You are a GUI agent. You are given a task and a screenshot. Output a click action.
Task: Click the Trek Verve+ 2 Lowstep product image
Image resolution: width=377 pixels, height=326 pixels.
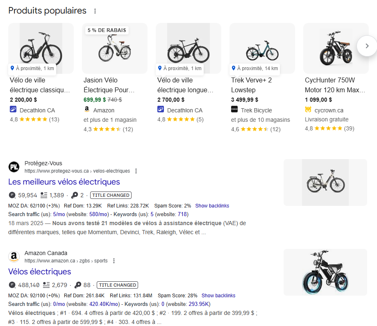pos(262,48)
